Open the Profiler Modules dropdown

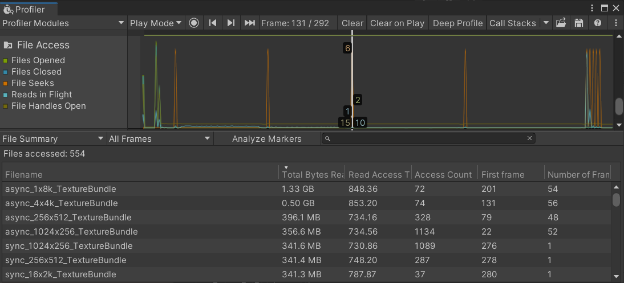tap(63, 23)
